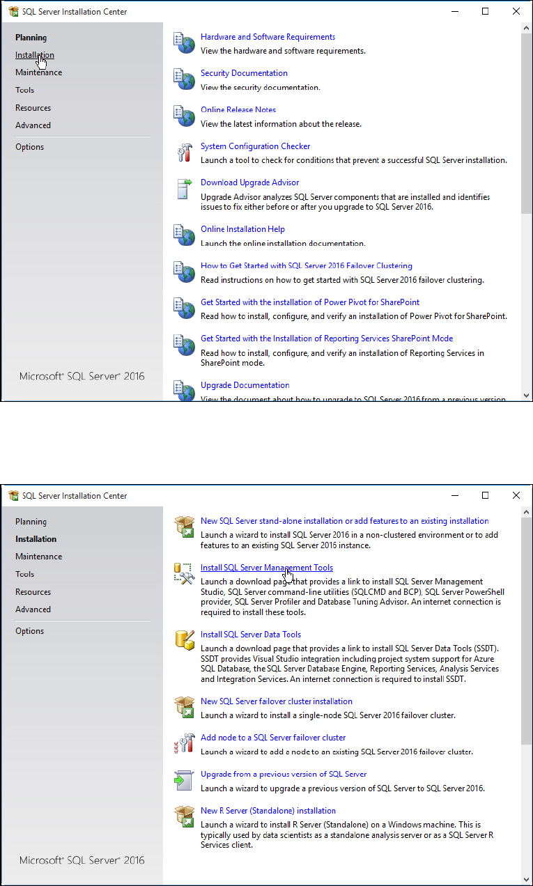Select Installation in the bottom window sidebar
533x886 pixels.
[x=36, y=539]
